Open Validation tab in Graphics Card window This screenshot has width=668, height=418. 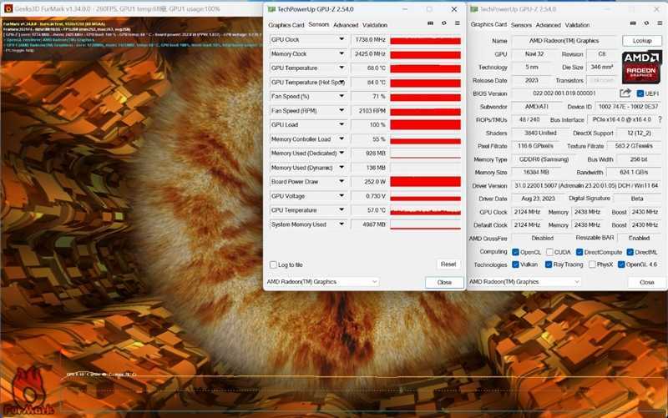pyautogui.click(x=578, y=25)
